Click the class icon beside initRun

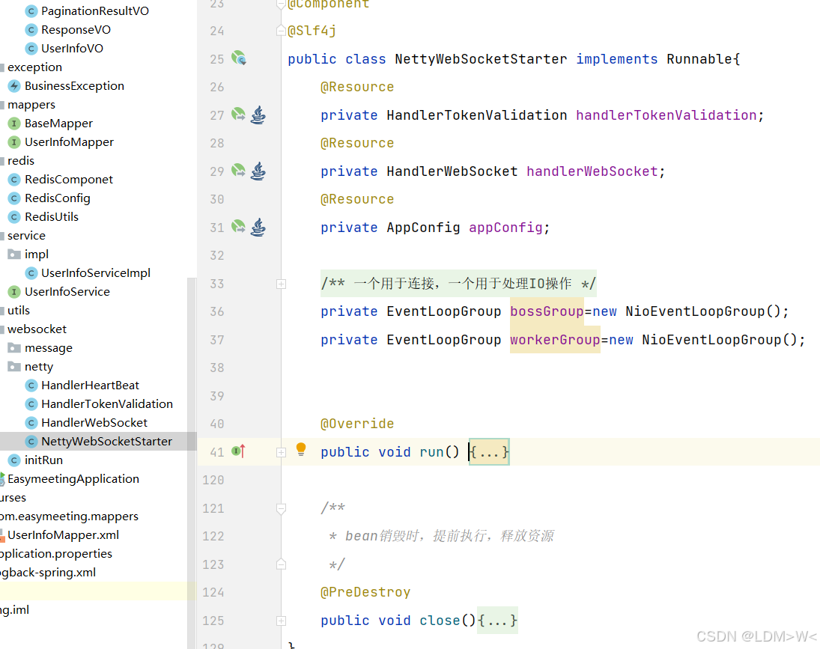15,460
